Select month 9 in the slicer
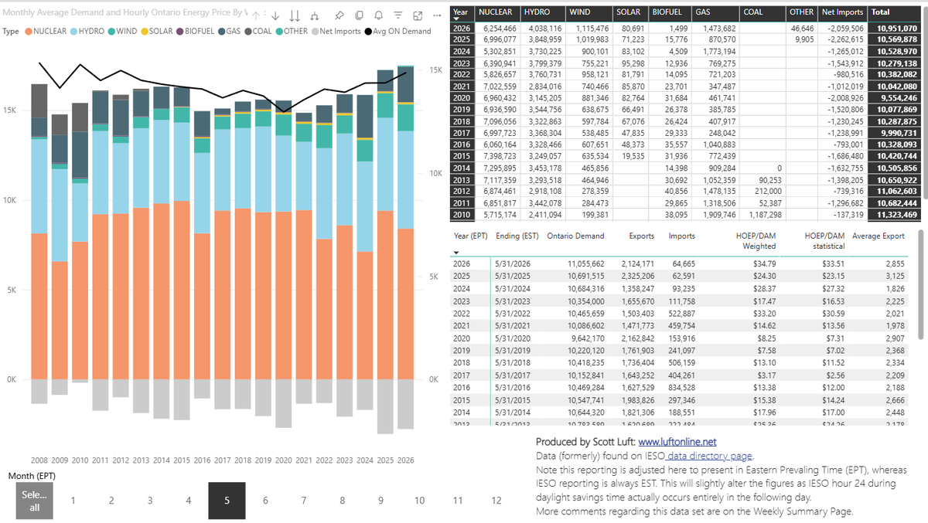This screenshot has height=523, width=928. click(x=380, y=501)
